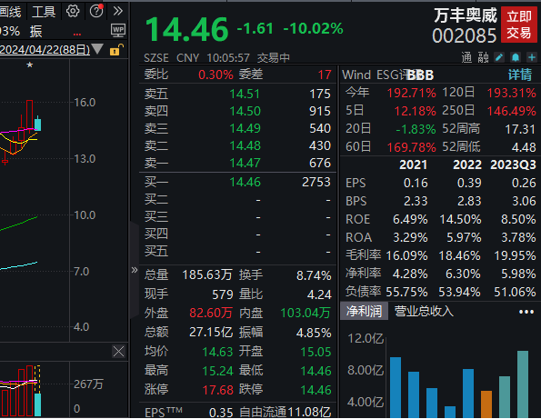Click the WP monitor icon

(118, 31)
